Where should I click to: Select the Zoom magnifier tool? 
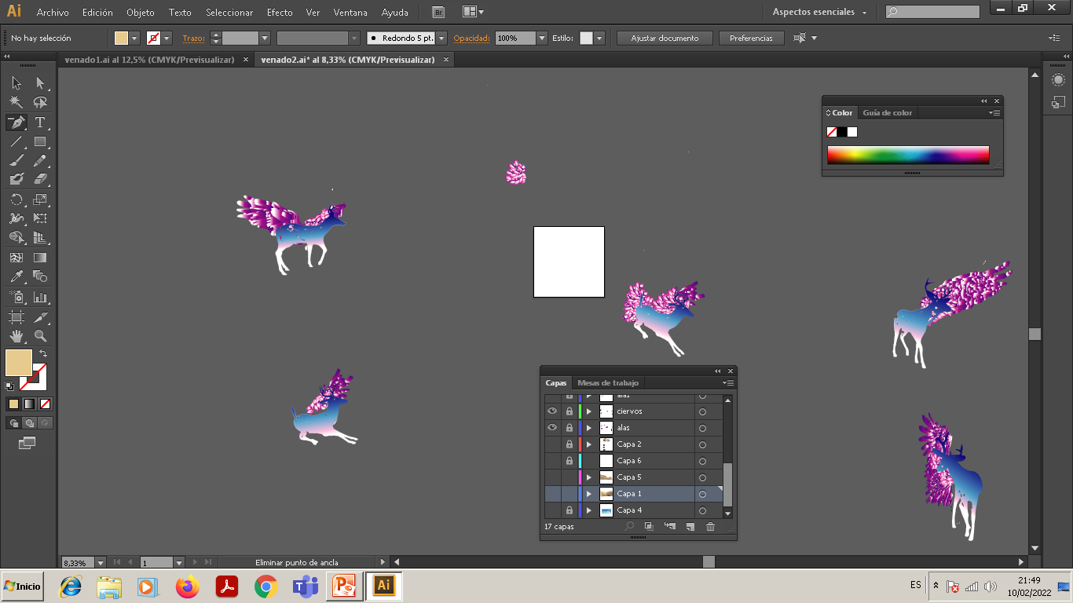coord(40,336)
